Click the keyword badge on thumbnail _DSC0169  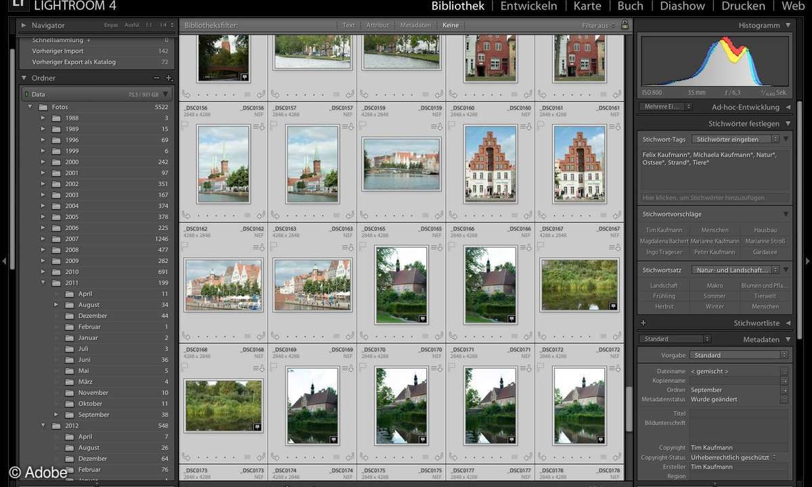(x=334, y=439)
